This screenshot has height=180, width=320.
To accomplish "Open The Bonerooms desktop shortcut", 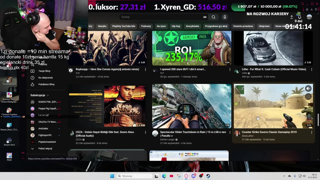I will [x=9, y=81].
